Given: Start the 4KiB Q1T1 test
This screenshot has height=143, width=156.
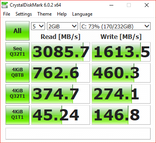Looking at the screenshot, I should pyautogui.click(x=17, y=115).
